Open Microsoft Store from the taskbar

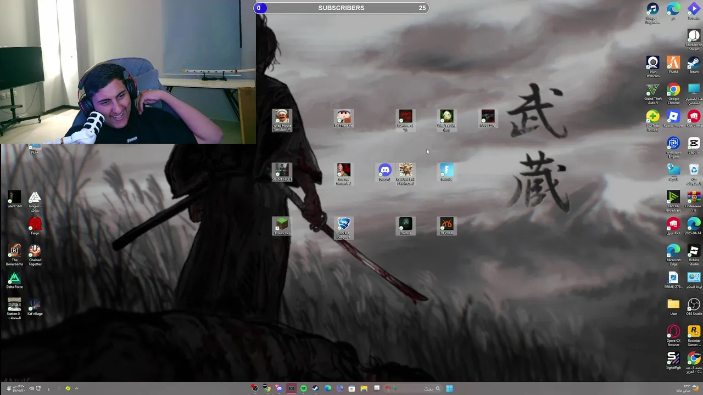coord(351,388)
